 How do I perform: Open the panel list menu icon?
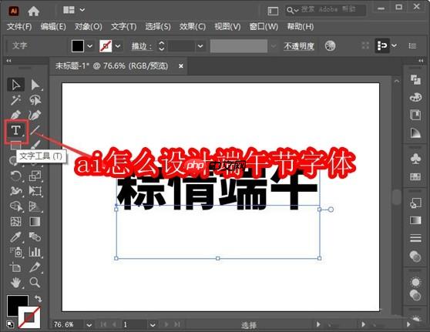(412, 45)
